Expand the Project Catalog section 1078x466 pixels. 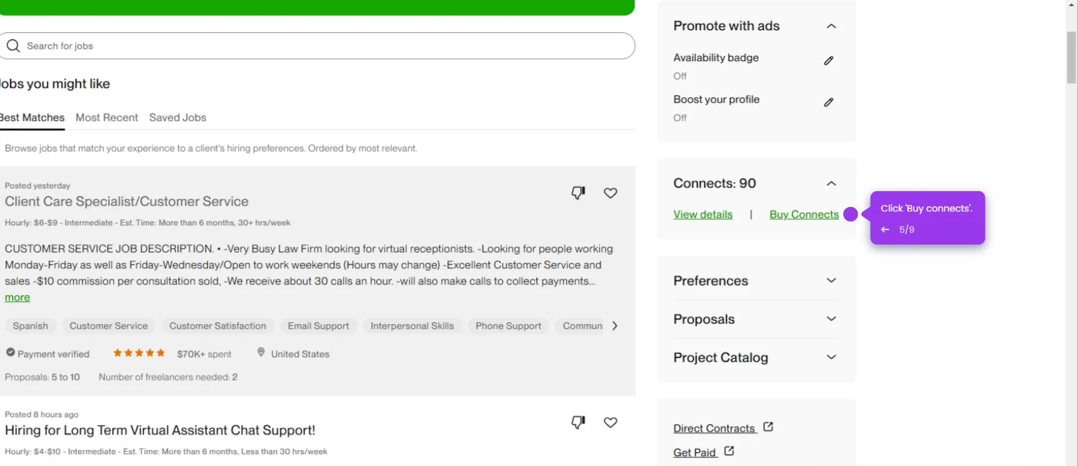pyautogui.click(x=831, y=357)
